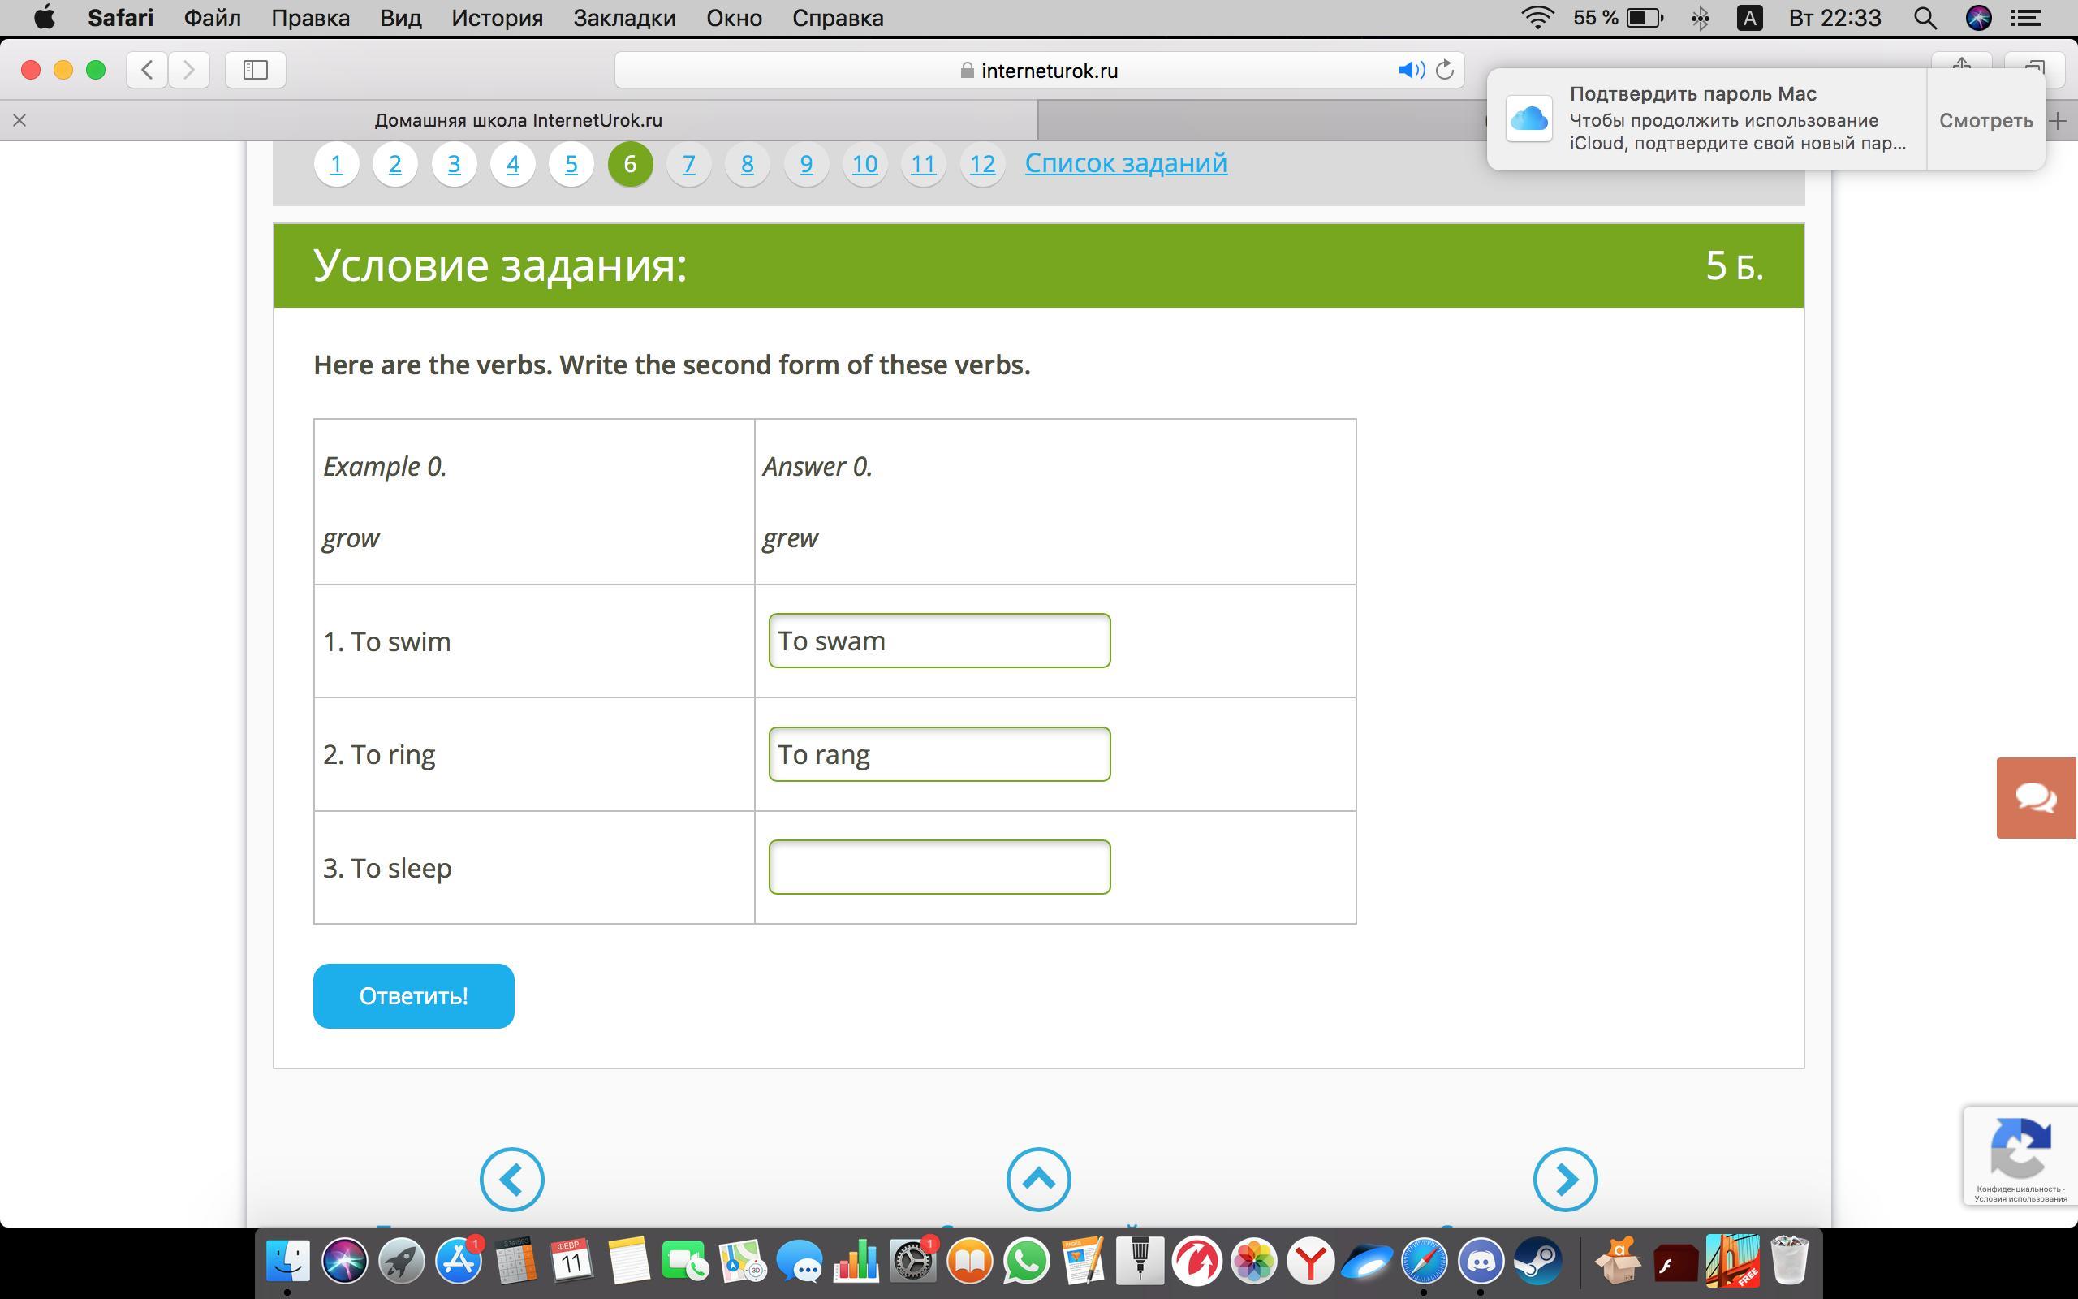This screenshot has width=2078, height=1299.
Task: Open the orange chat support widget
Action: (2036, 797)
